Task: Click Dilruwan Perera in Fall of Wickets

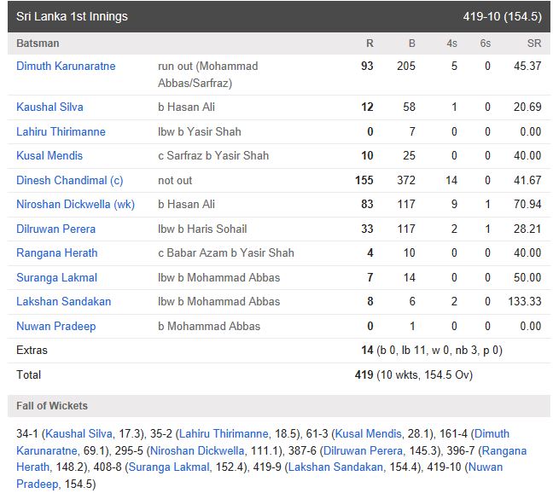Action: click(363, 450)
